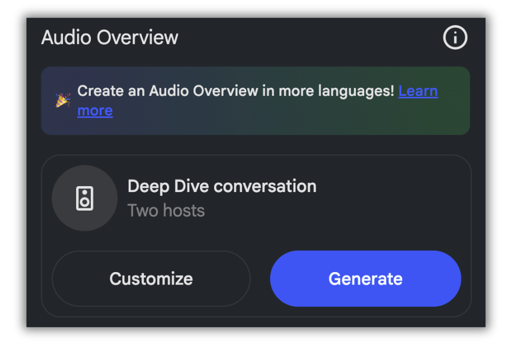Follow the Learn more link
Image resolution: width=512 pixels, height=345 pixels.
point(418,91)
